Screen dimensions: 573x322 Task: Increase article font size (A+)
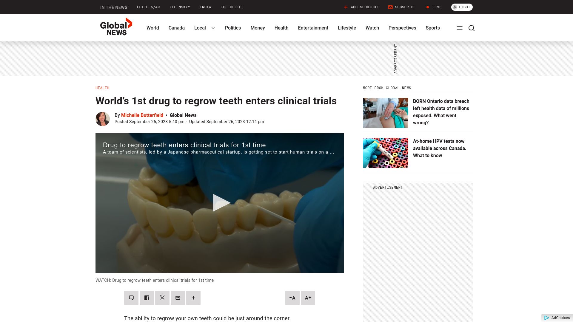click(308, 298)
